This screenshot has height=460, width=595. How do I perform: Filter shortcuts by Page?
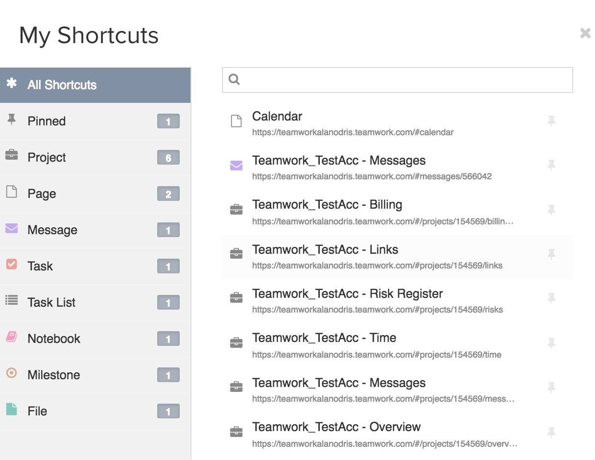click(95, 194)
